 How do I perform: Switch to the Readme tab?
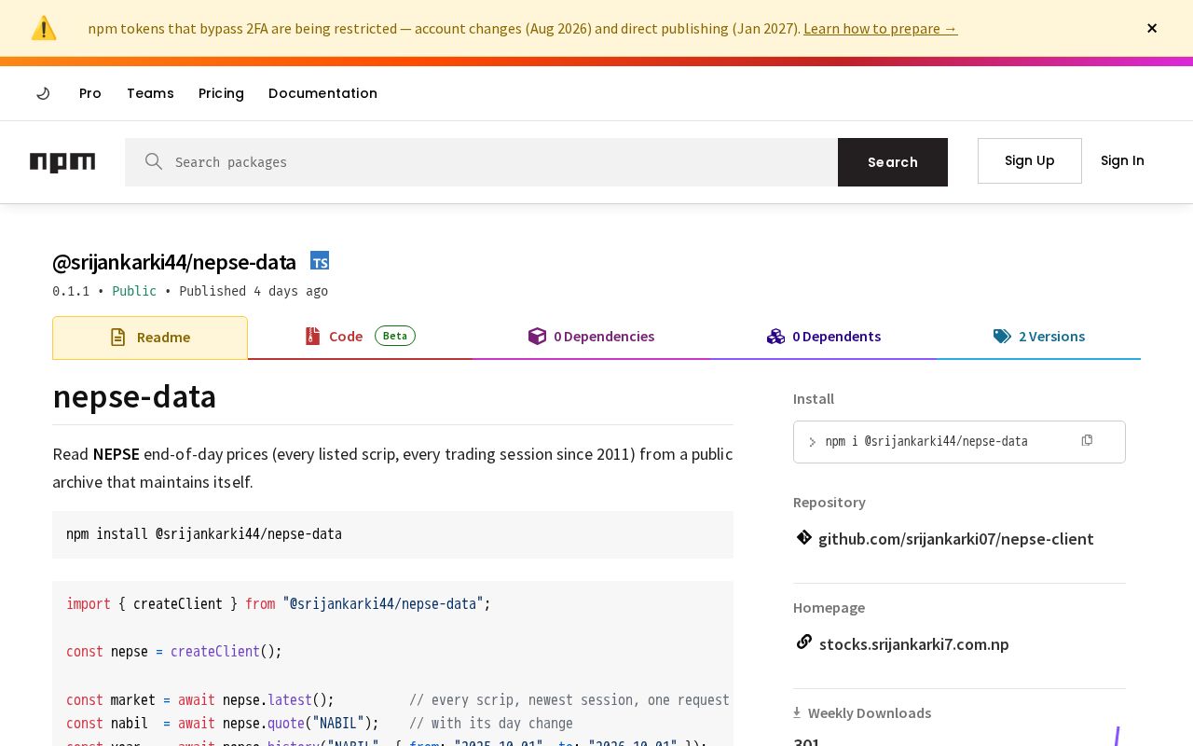[x=150, y=338]
